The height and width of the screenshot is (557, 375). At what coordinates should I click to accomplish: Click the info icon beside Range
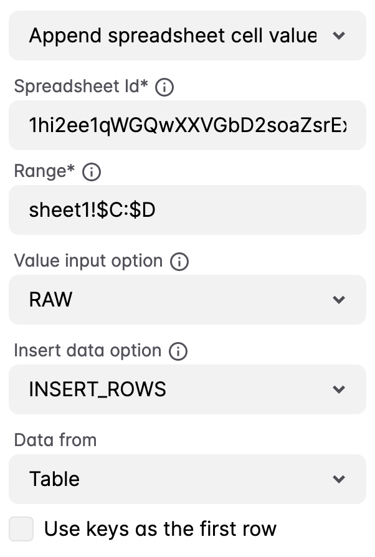click(x=92, y=171)
